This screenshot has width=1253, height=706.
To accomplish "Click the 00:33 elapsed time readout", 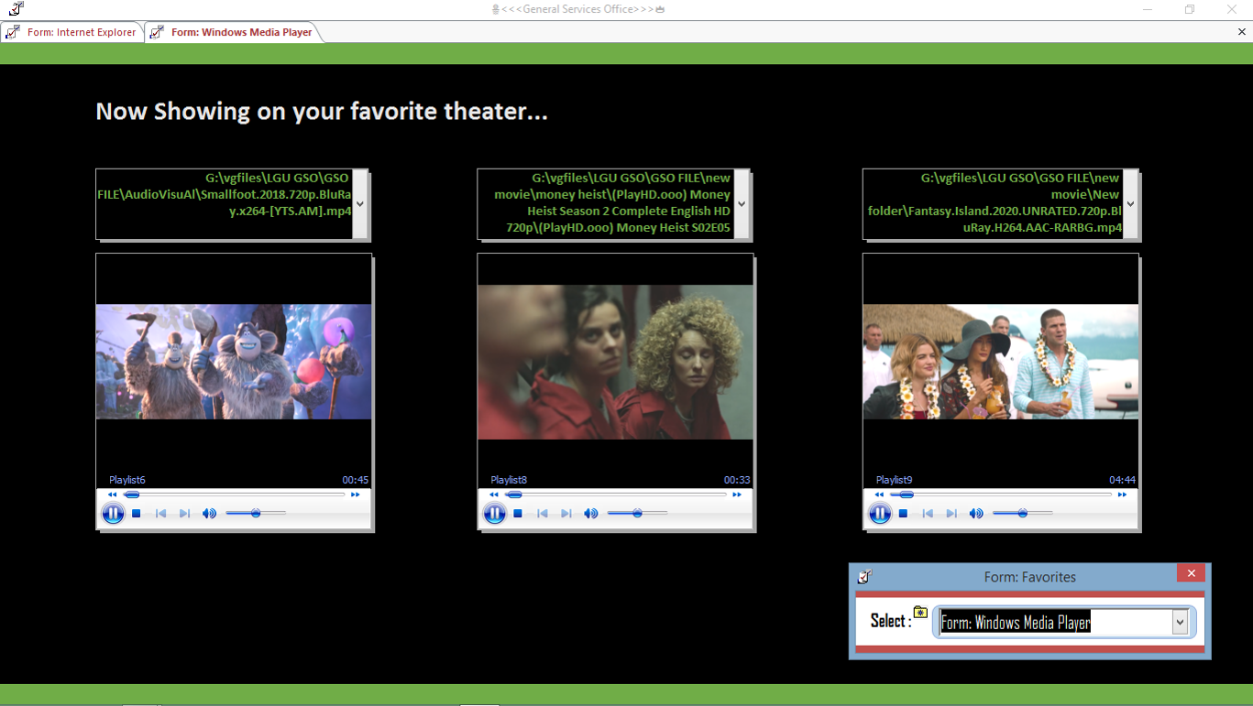I will pyautogui.click(x=737, y=480).
